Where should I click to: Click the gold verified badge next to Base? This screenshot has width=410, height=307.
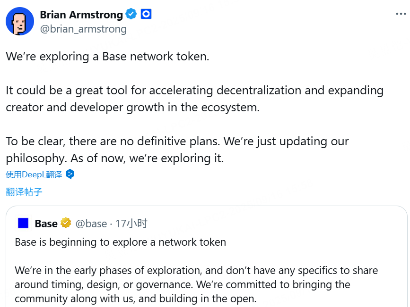(x=66, y=223)
